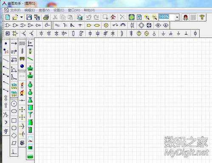Expand the arrow beside Open folder icon
212x163 pixels.
pyautogui.click(x=21, y=17)
